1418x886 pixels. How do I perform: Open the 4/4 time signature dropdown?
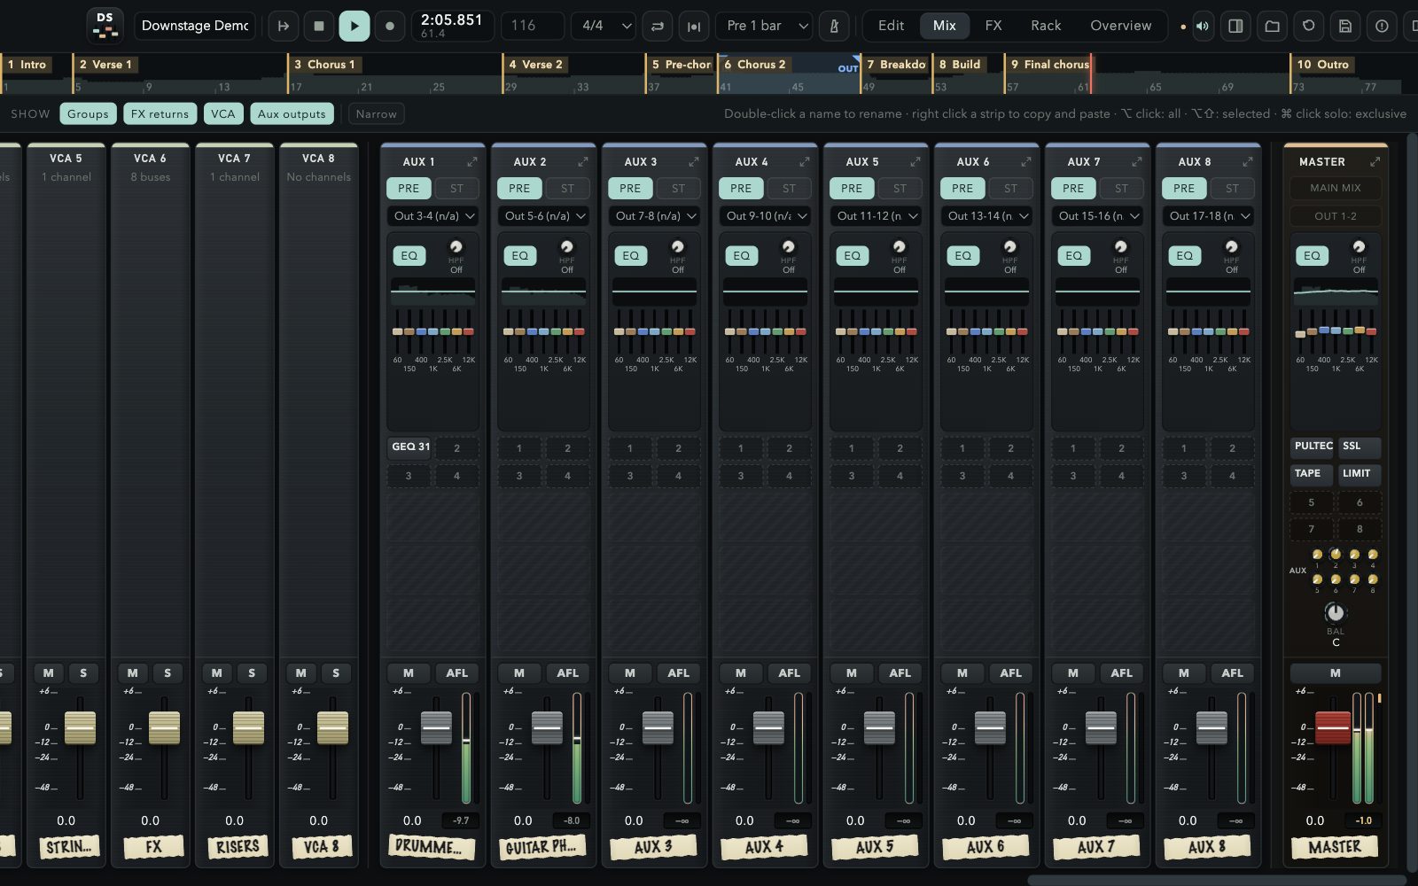pos(605,26)
